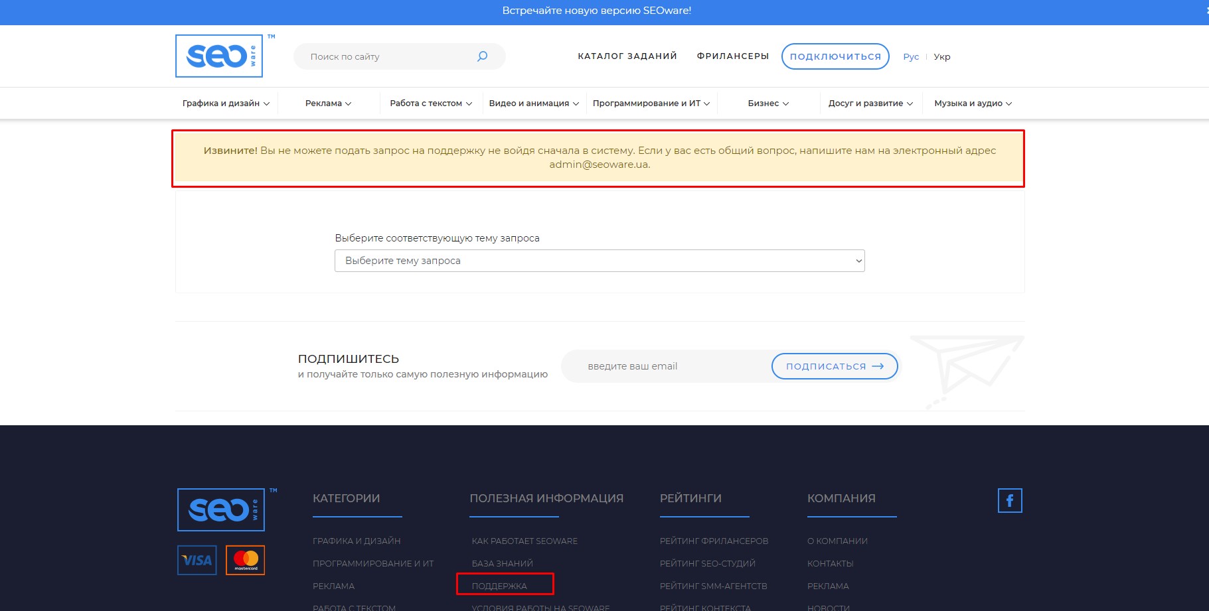Open the Facebook page icon
The width and height of the screenshot is (1209, 611).
tap(1009, 501)
